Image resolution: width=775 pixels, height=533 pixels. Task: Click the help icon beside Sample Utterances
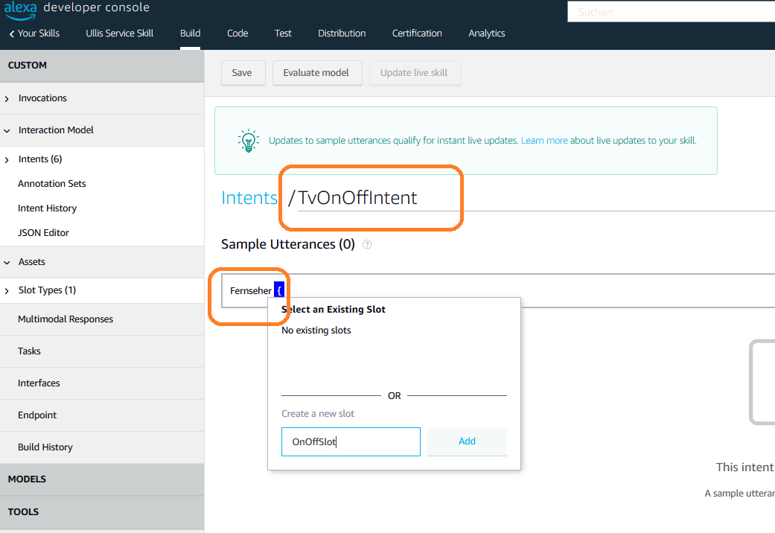pyautogui.click(x=367, y=244)
